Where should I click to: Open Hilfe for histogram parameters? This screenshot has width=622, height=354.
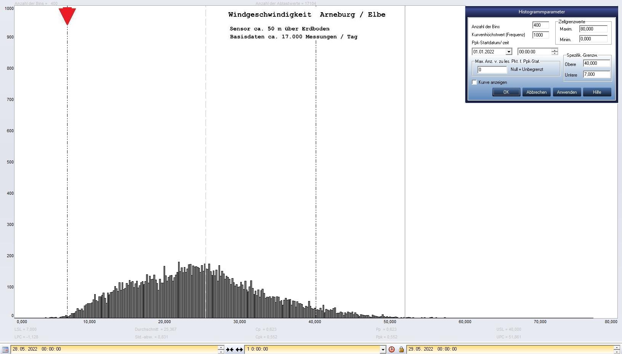(x=597, y=92)
